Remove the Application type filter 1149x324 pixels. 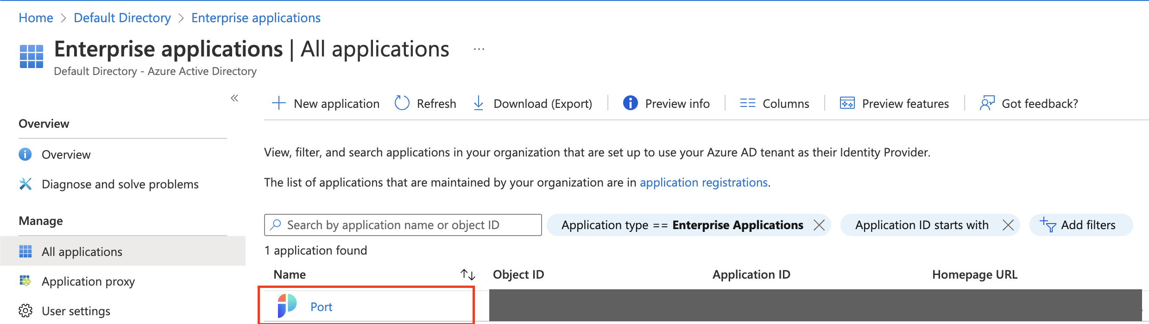[819, 225]
